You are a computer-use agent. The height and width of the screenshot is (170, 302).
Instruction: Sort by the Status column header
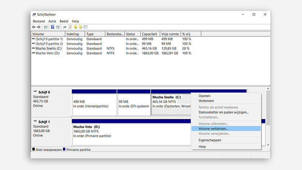click(x=133, y=34)
